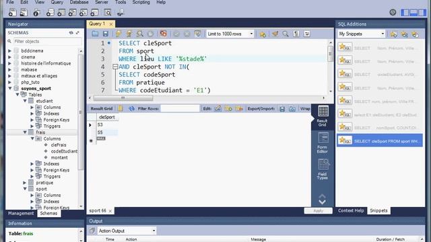Refresh result set icon near Filter Rows
This screenshot has height=242, width=431.
pos(132,109)
